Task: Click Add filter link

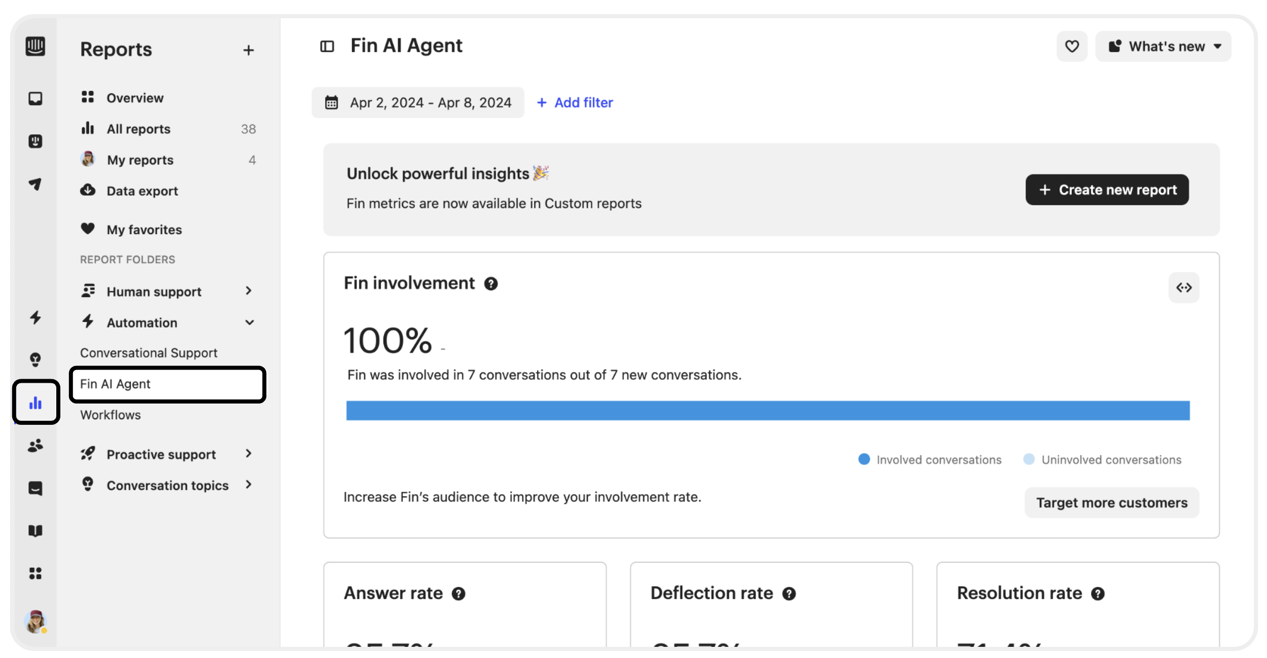Action: (x=575, y=103)
